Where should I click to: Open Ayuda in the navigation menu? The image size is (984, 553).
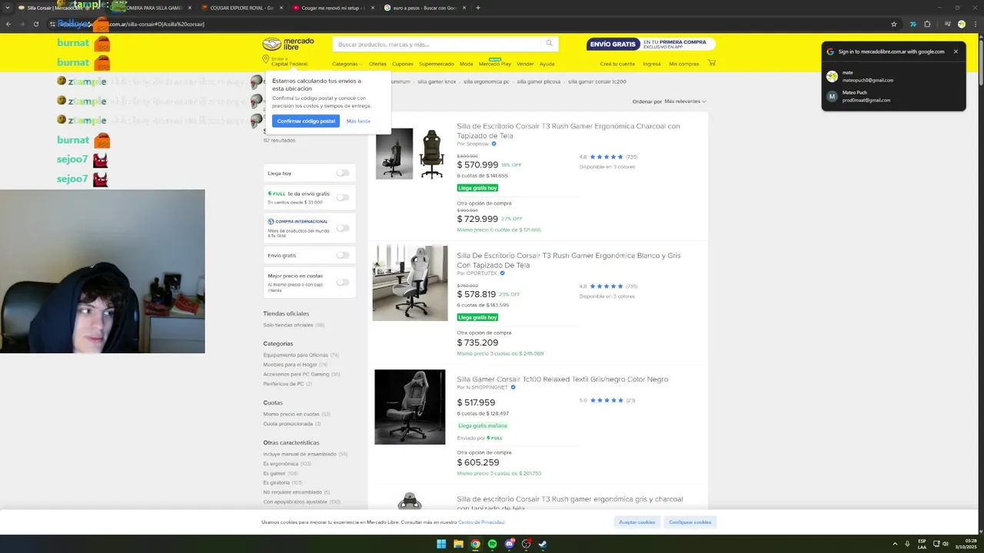547,64
